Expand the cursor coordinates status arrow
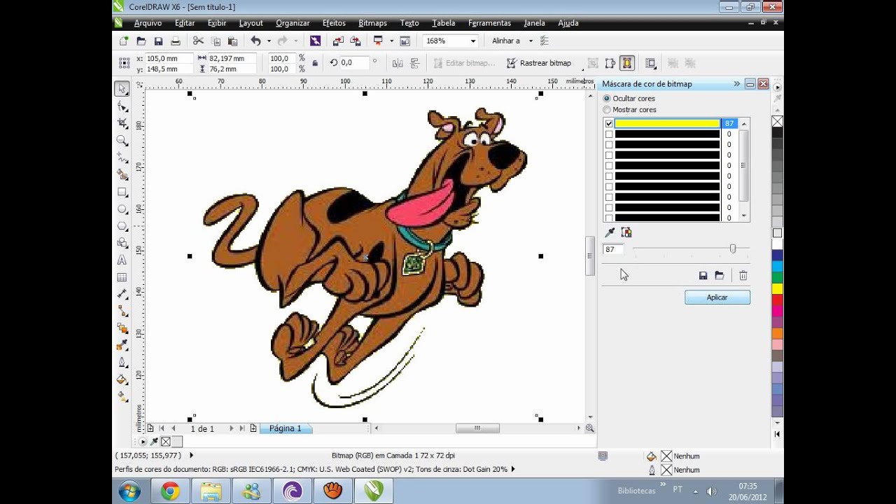Image resolution: width=896 pixels, height=504 pixels. (191, 456)
